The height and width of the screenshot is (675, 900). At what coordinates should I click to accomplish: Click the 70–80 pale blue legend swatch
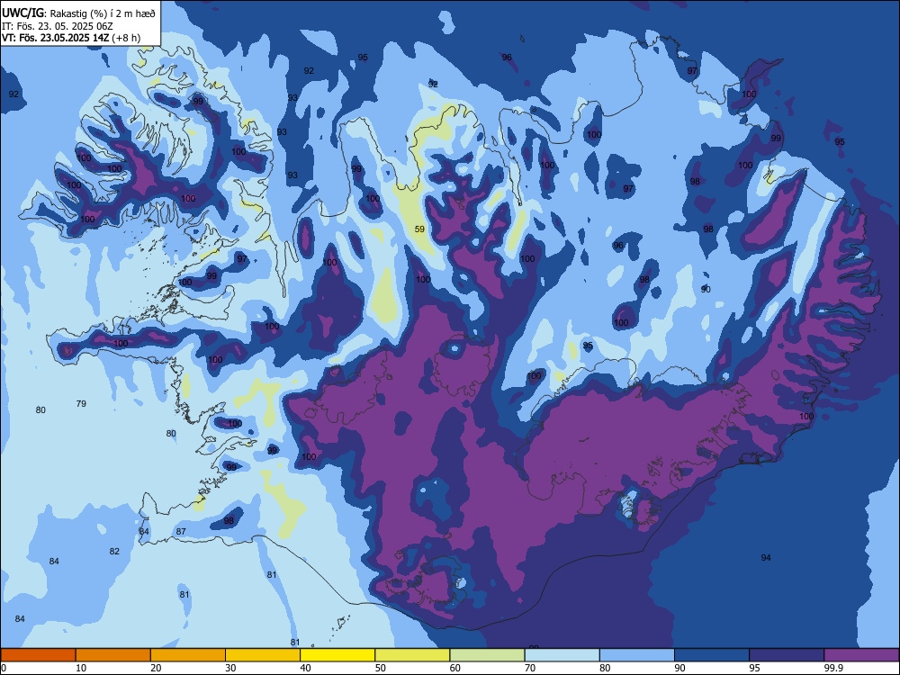coord(562,655)
